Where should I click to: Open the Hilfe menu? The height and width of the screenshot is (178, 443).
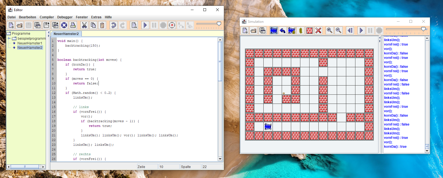108,17
